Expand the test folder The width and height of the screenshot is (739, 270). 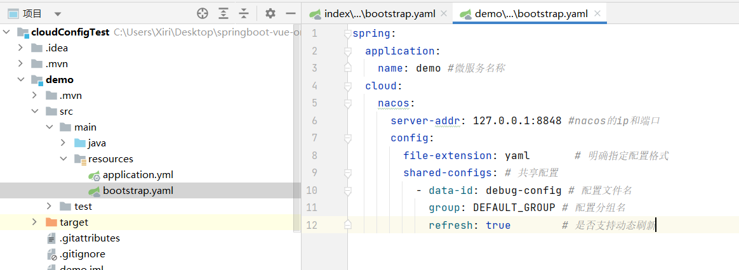49,207
